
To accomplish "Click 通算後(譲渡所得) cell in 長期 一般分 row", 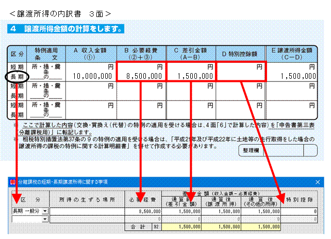I will pyautogui.click(x=221, y=211).
